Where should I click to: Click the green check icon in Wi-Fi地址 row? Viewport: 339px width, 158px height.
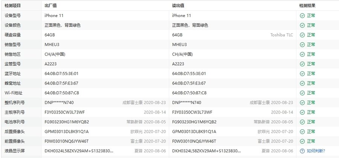pos(302,93)
